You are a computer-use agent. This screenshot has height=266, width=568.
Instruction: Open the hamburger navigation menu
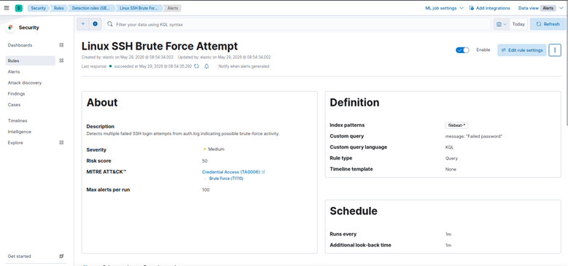click(7, 8)
